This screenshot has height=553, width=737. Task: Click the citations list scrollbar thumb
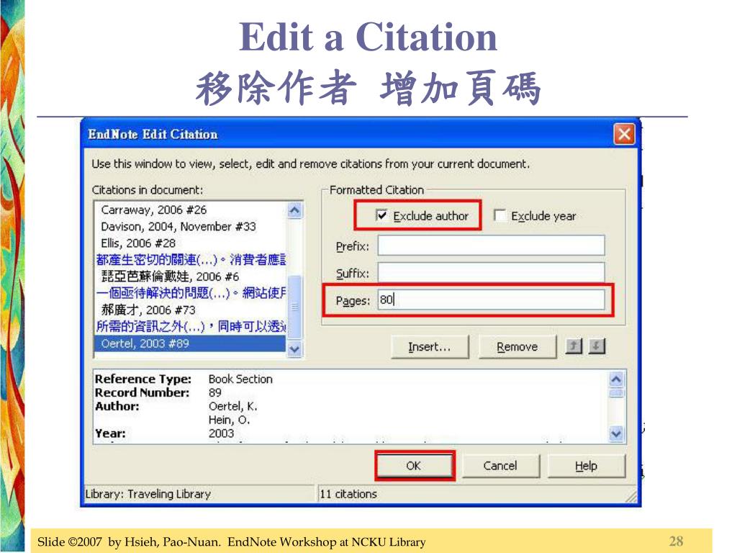pyautogui.click(x=294, y=307)
